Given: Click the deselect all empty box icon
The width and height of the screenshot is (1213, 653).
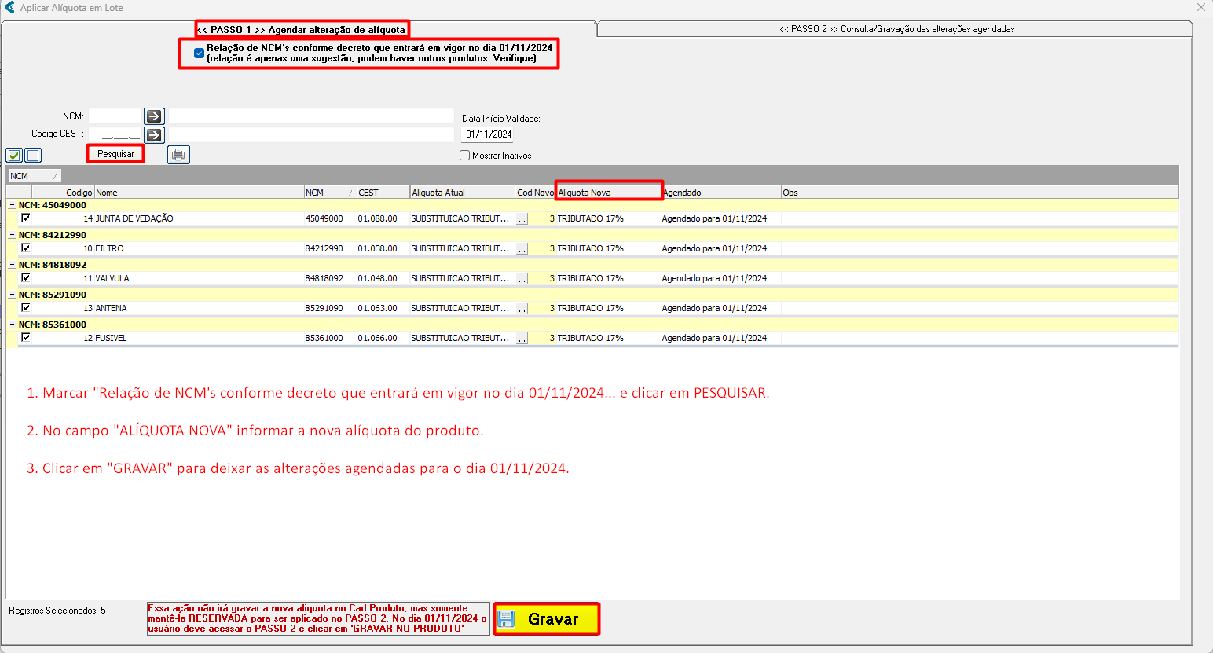Looking at the screenshot, I should (x=33, y=156).
